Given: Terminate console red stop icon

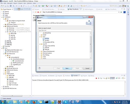Looking at the screenshot, I should point(96,78).
